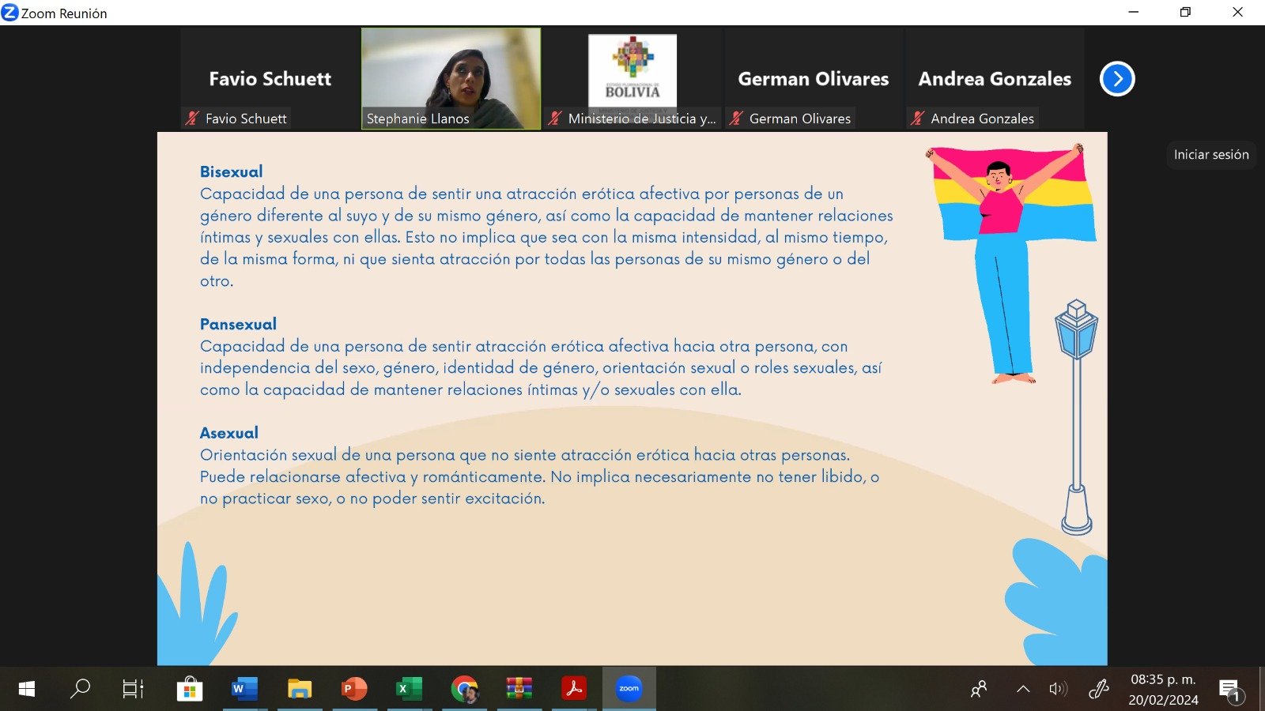The height and width of the screenshot is (711, 1265).
Task: Expand hidden system tray icons
Action: tap(1022, 689)
